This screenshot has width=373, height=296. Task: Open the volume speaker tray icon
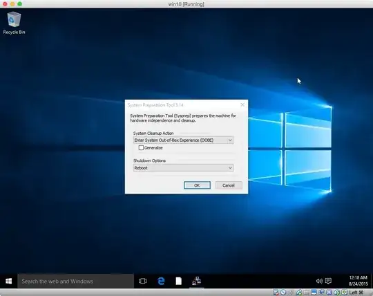point(319,281)
